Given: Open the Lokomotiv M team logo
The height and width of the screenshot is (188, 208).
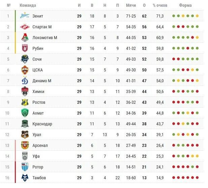Looking at the screenshot, I should (x=25, y=37).
